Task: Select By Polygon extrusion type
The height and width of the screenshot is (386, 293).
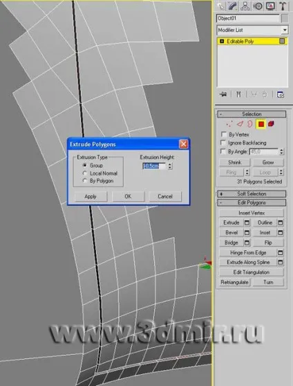Action: pos(85,181)
